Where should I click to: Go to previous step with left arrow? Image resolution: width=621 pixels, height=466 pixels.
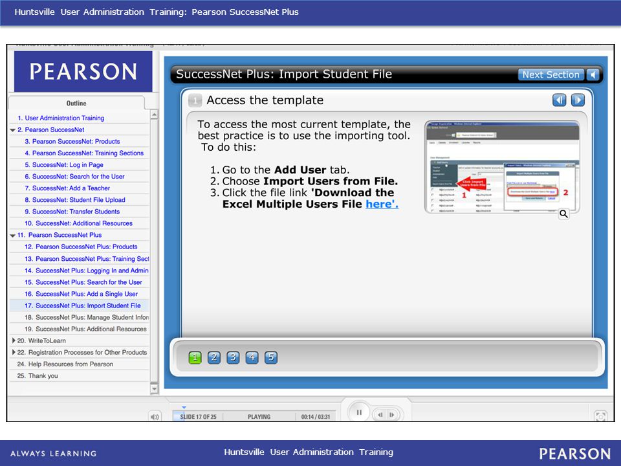pos(559,100)
